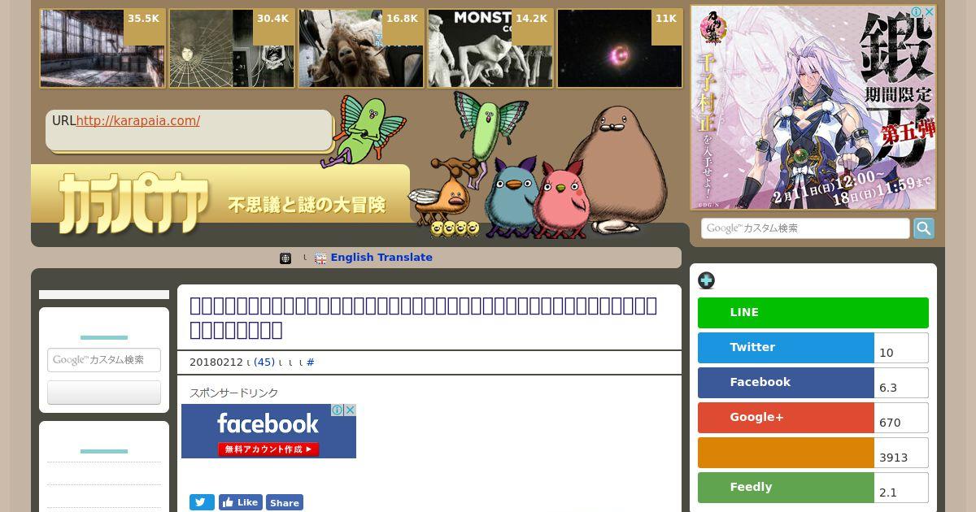Click the English Translate link

pyautogui.click(x=381, y=258)
